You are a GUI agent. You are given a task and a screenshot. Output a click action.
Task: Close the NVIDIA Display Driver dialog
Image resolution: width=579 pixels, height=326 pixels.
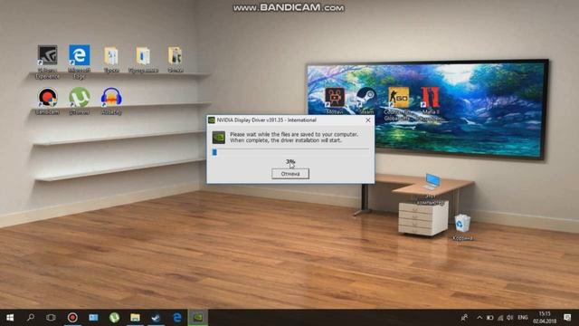tap(368, 120)
